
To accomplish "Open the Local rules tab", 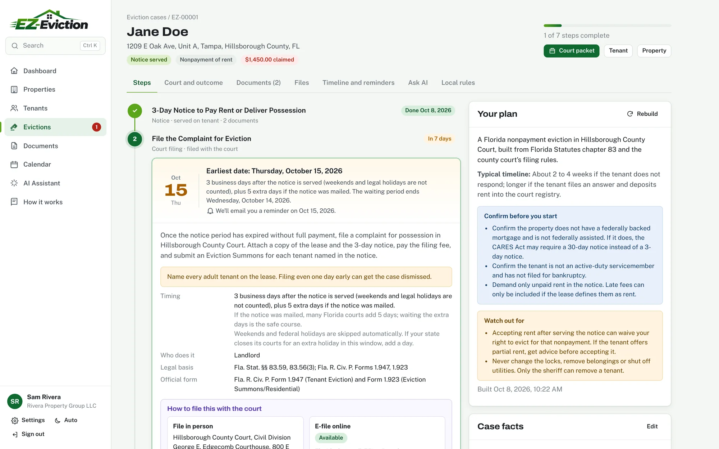I will 458,83.
